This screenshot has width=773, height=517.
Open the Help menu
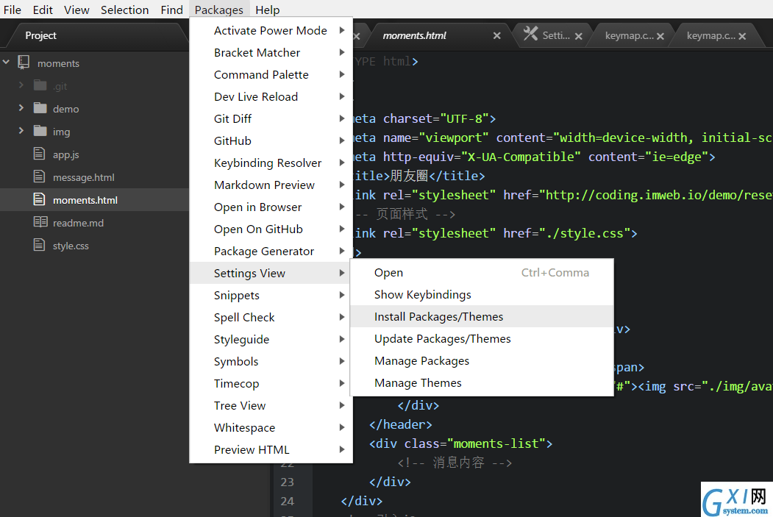267,10
